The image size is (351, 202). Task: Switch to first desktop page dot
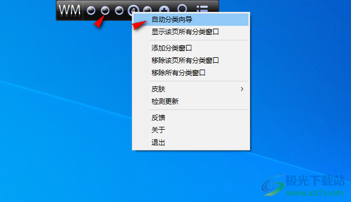tap(91, 11)
